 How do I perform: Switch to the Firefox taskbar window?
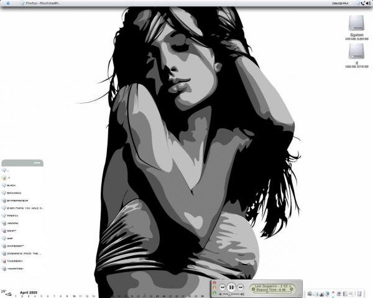point(40,3)
